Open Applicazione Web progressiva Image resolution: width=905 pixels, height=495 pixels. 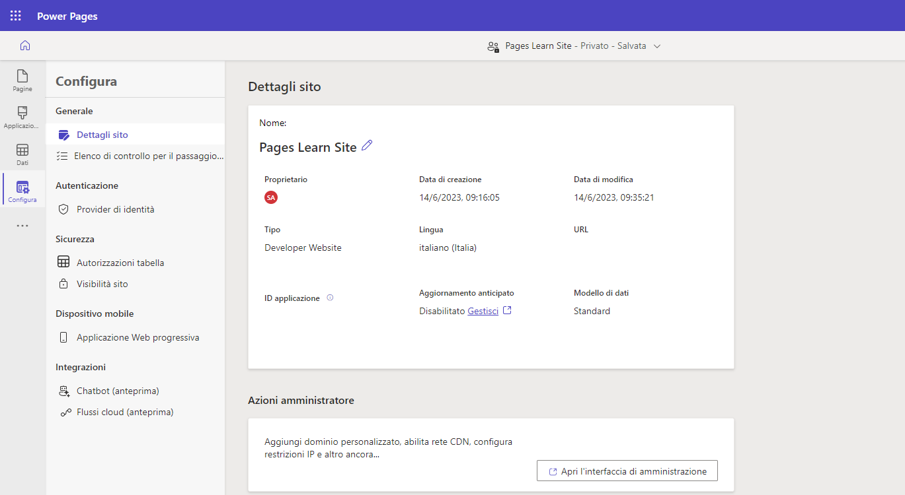135,337
